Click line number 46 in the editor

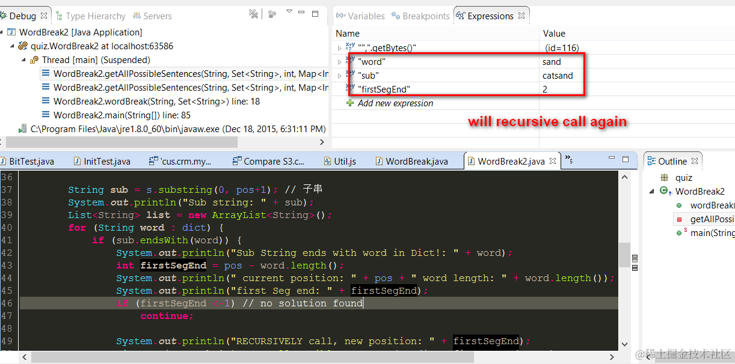tap(7, 303)
